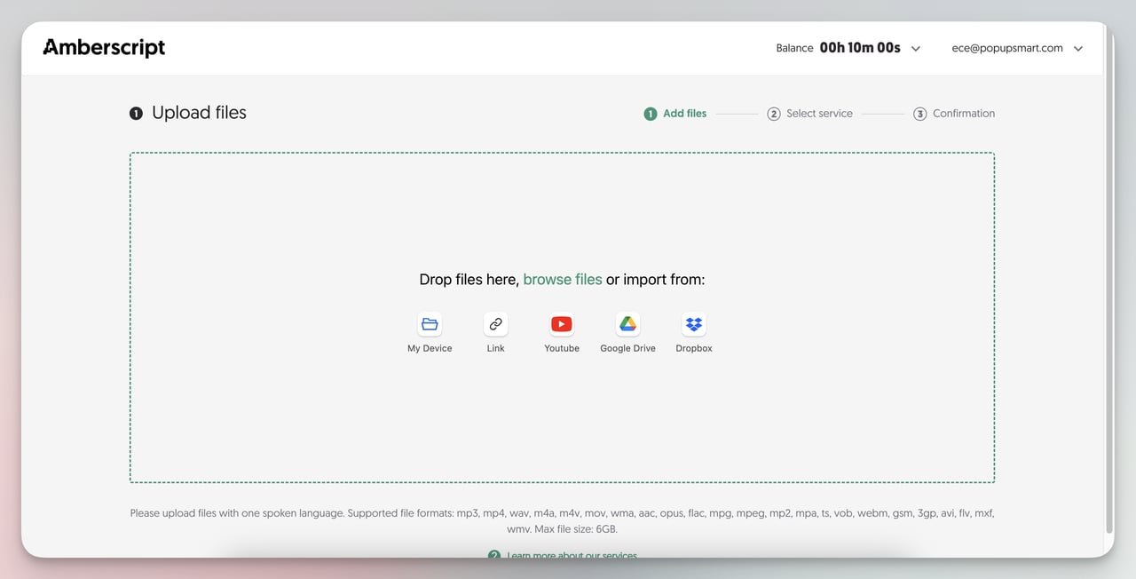
Task: Go to the Select service step
Action: 809,113
